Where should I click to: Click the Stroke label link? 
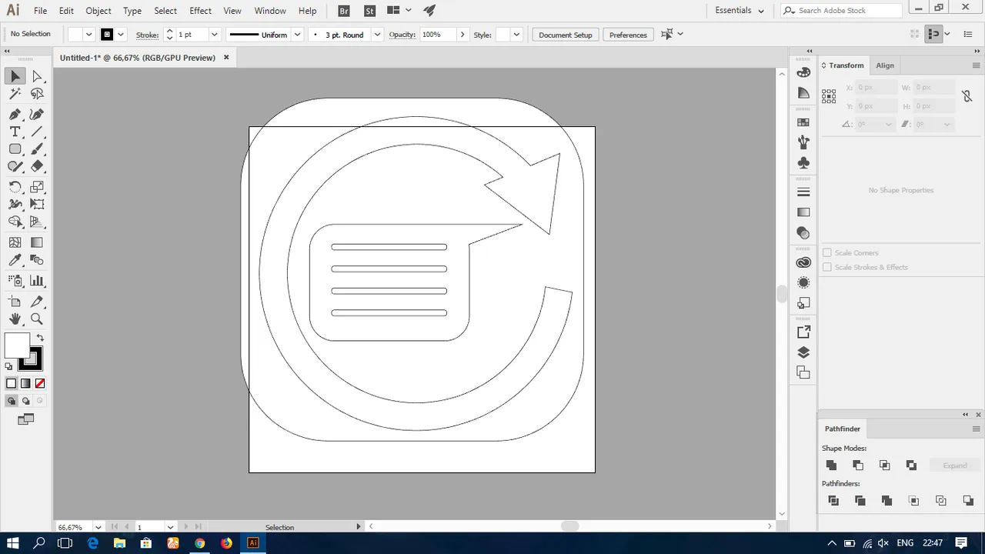pos(147,35)
